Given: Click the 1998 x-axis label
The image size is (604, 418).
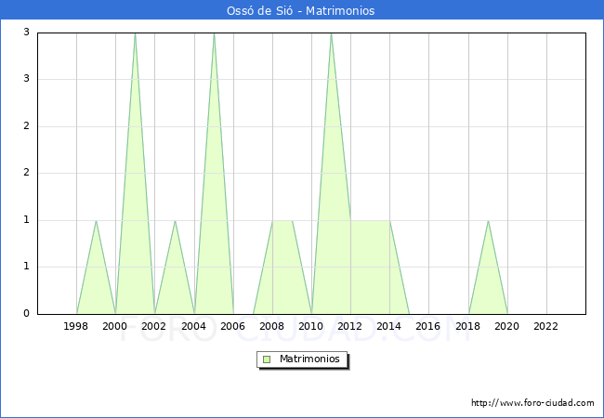Looking at the screenshot, I should point(76,326).
